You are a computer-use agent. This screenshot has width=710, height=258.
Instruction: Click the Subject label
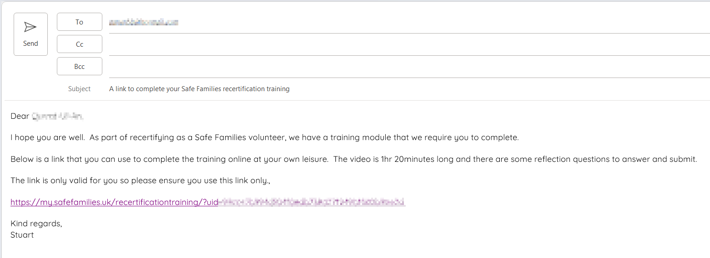79,89
